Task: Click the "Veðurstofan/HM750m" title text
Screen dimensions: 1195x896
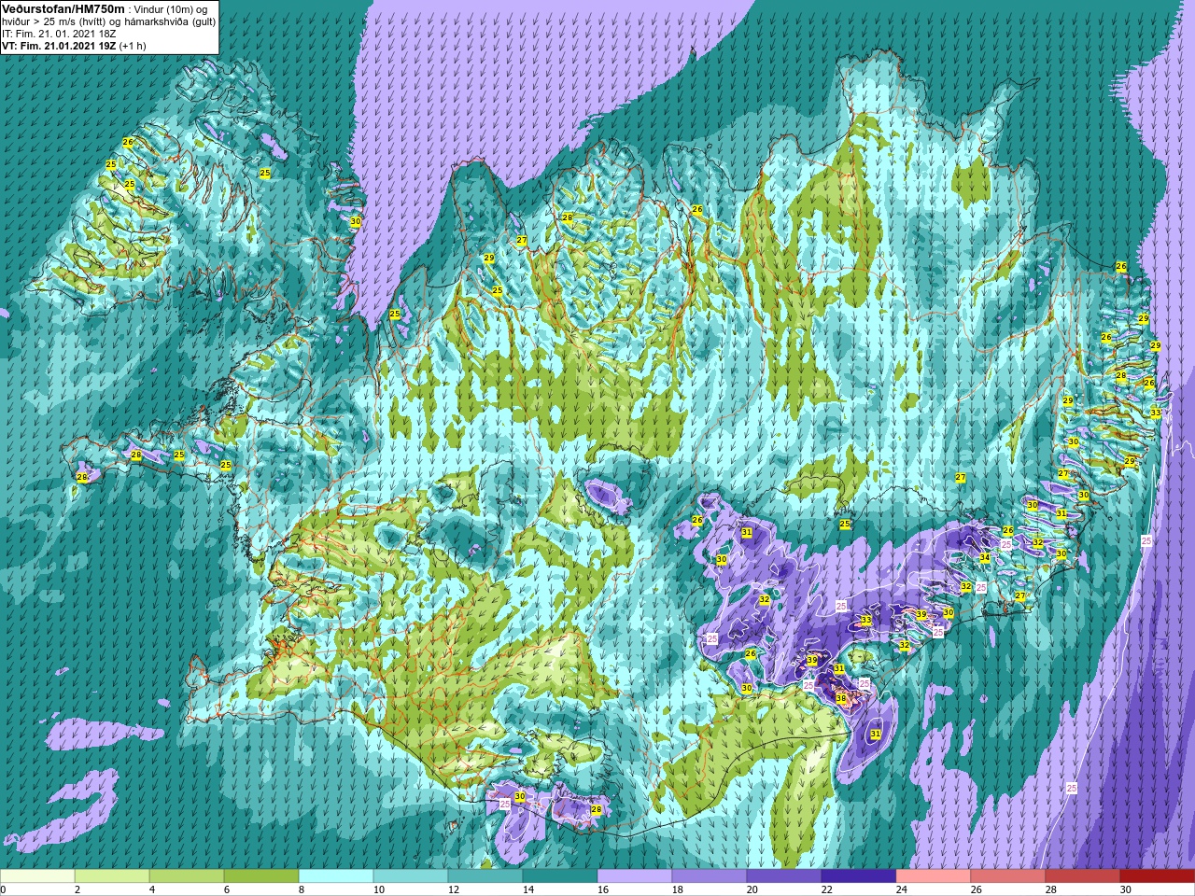Action: point(63,8)
